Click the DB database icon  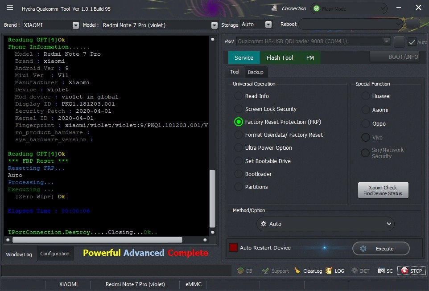pyautogui.click(x=241, y=271)
